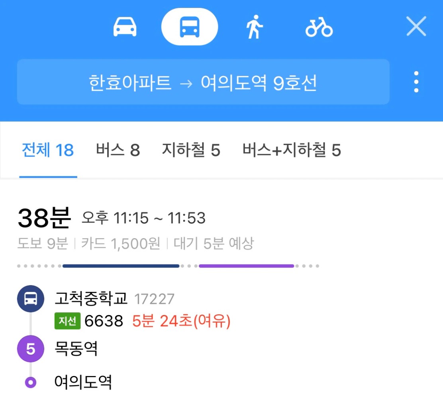The image size is (443, 415).
Task: Tap the dark blue bus segment bar
Action: click(121, 266)
